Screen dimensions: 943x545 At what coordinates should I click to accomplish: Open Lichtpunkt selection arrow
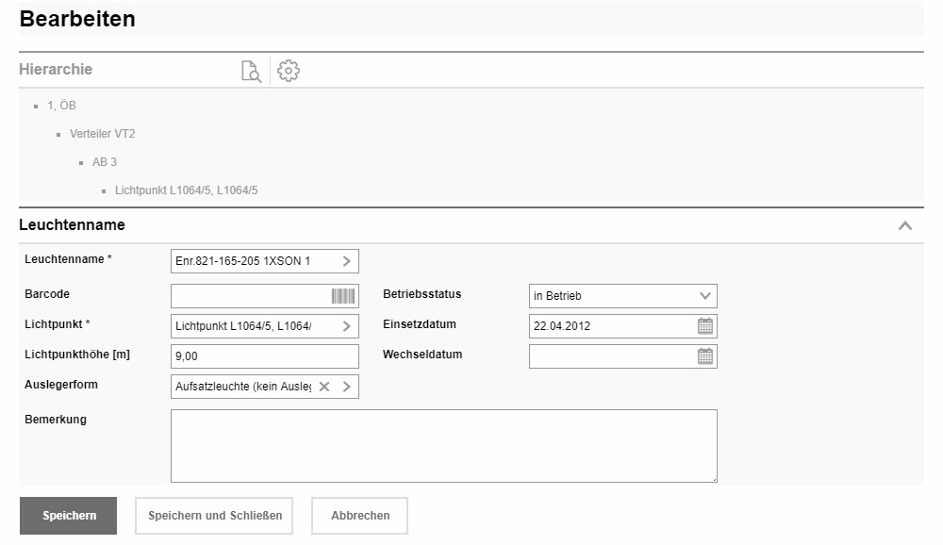346,326
